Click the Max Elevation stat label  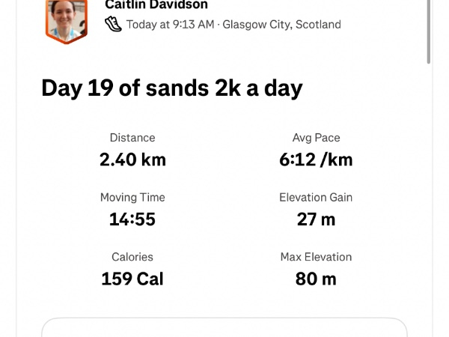pos(316,257)
